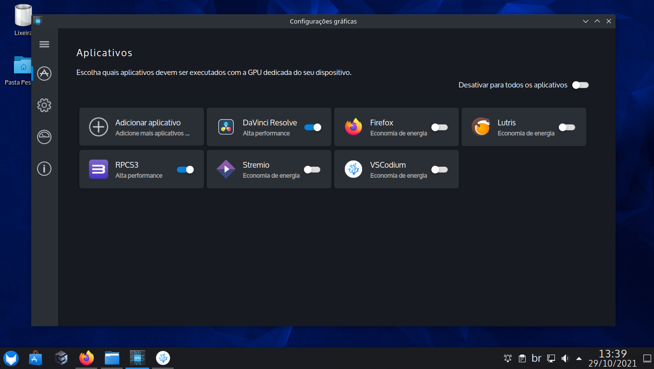Select the performance gauge sidebar icon
The image size is (654, 369).
pos(44,137)
